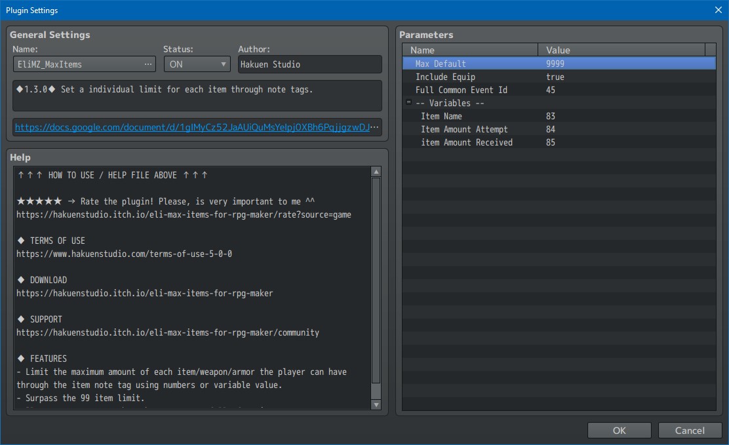Close the Plugin Settings dialog
Viewport: 729px width, 445px height.
[x=718, y=10]
